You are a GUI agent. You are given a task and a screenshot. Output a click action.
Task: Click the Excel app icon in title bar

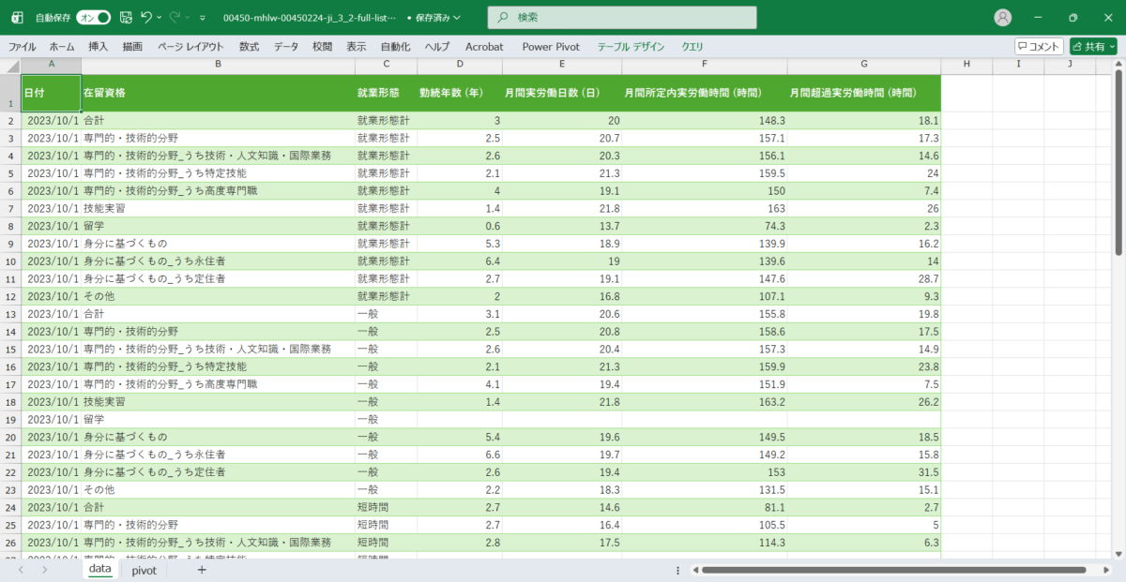coord(17,17)
